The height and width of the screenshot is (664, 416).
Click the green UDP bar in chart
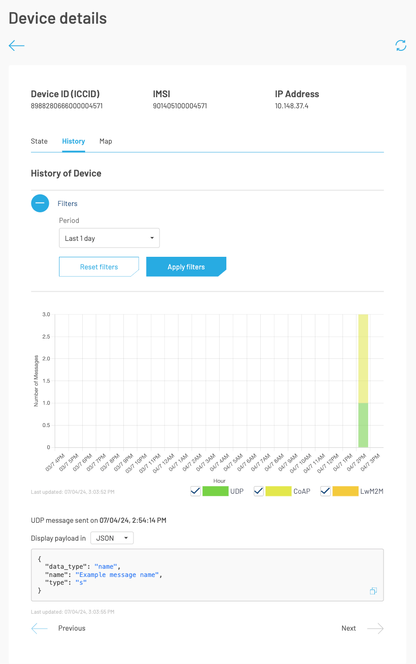coord(363,425)
